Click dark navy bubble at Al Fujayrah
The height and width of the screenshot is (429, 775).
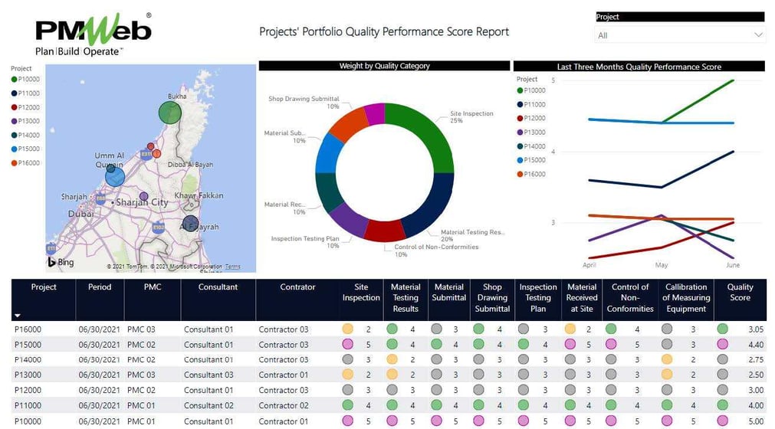point(190,224)
